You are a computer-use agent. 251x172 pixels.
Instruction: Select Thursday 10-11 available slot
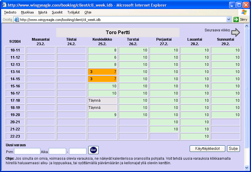tap(133, 50)
